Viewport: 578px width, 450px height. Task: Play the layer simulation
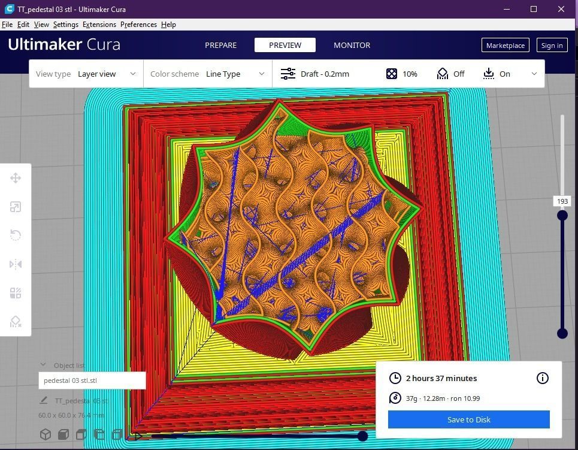point(138,436)
